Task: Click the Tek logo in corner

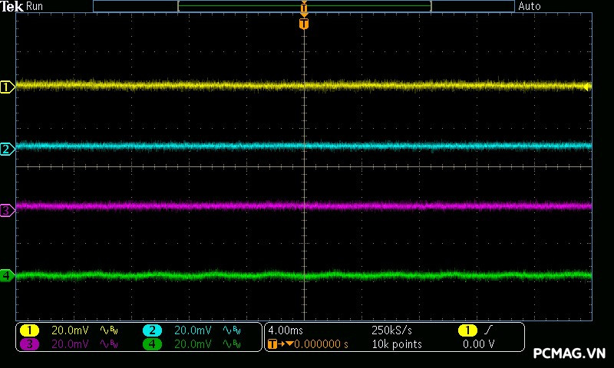Action: 12,6
